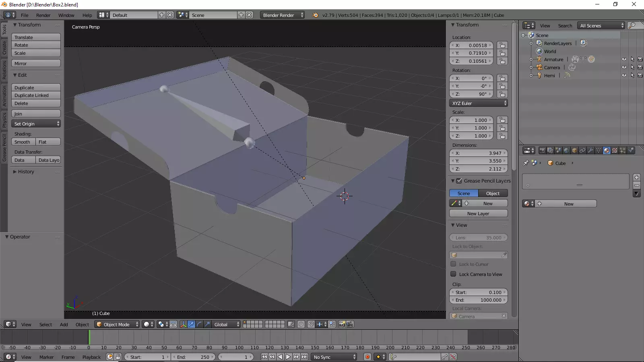Click the OpenGL render image camera icon
The height and width of the screenshot is (362, 644).
(x=342, y=324)
